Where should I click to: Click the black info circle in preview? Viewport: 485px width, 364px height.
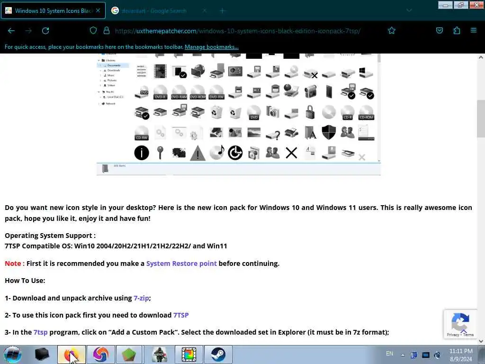click(142, 153)
